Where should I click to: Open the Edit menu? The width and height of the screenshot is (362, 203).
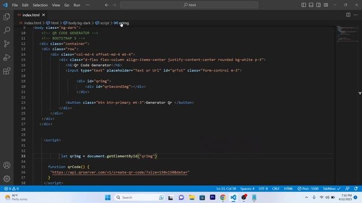point(25,5)
